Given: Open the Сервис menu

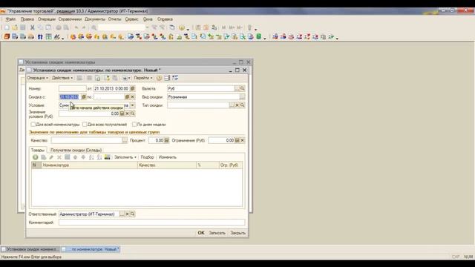Looking at the screenshot, I should (x=131, y=19).
